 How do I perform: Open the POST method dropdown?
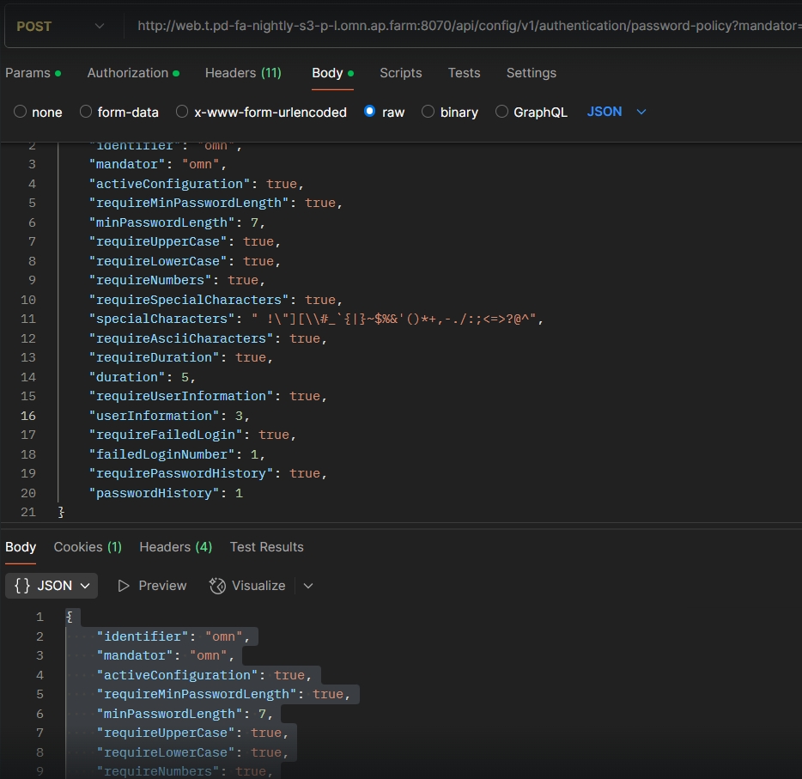60,27
